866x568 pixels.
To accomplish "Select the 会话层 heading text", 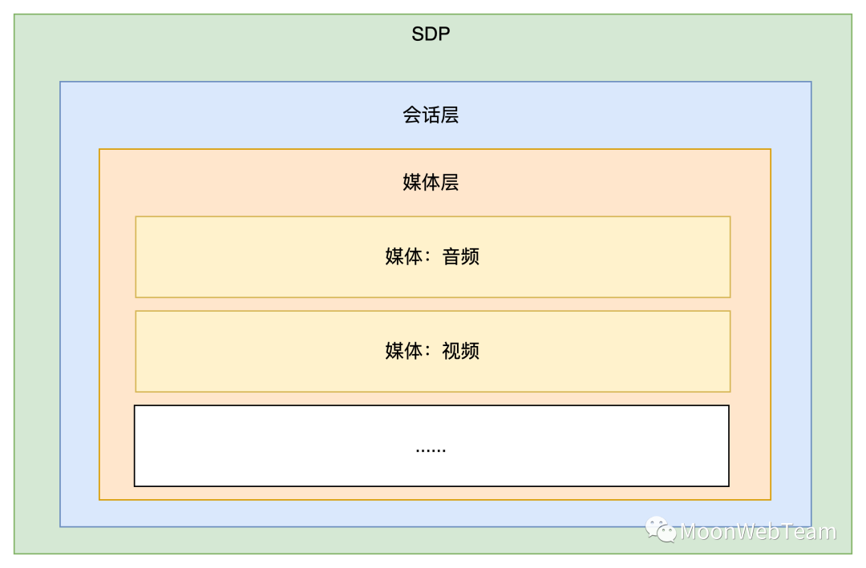I will point(431,115).
